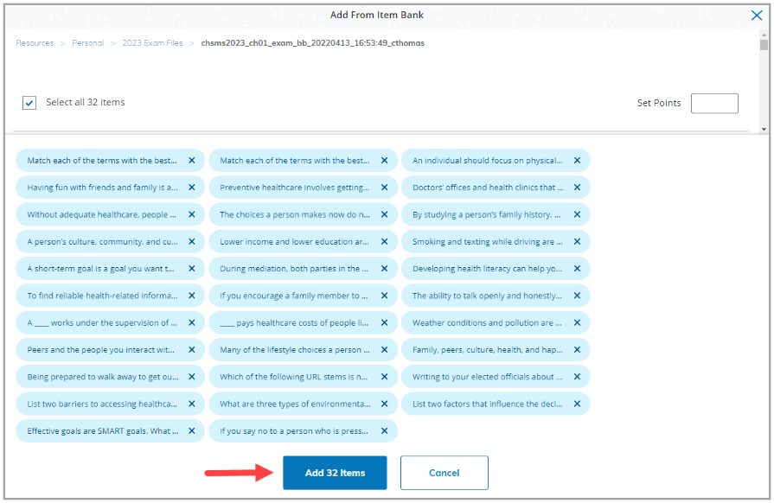Remove 'What are three types of environmental' item
The image size is (774, 503).
(x=385, y=404)
